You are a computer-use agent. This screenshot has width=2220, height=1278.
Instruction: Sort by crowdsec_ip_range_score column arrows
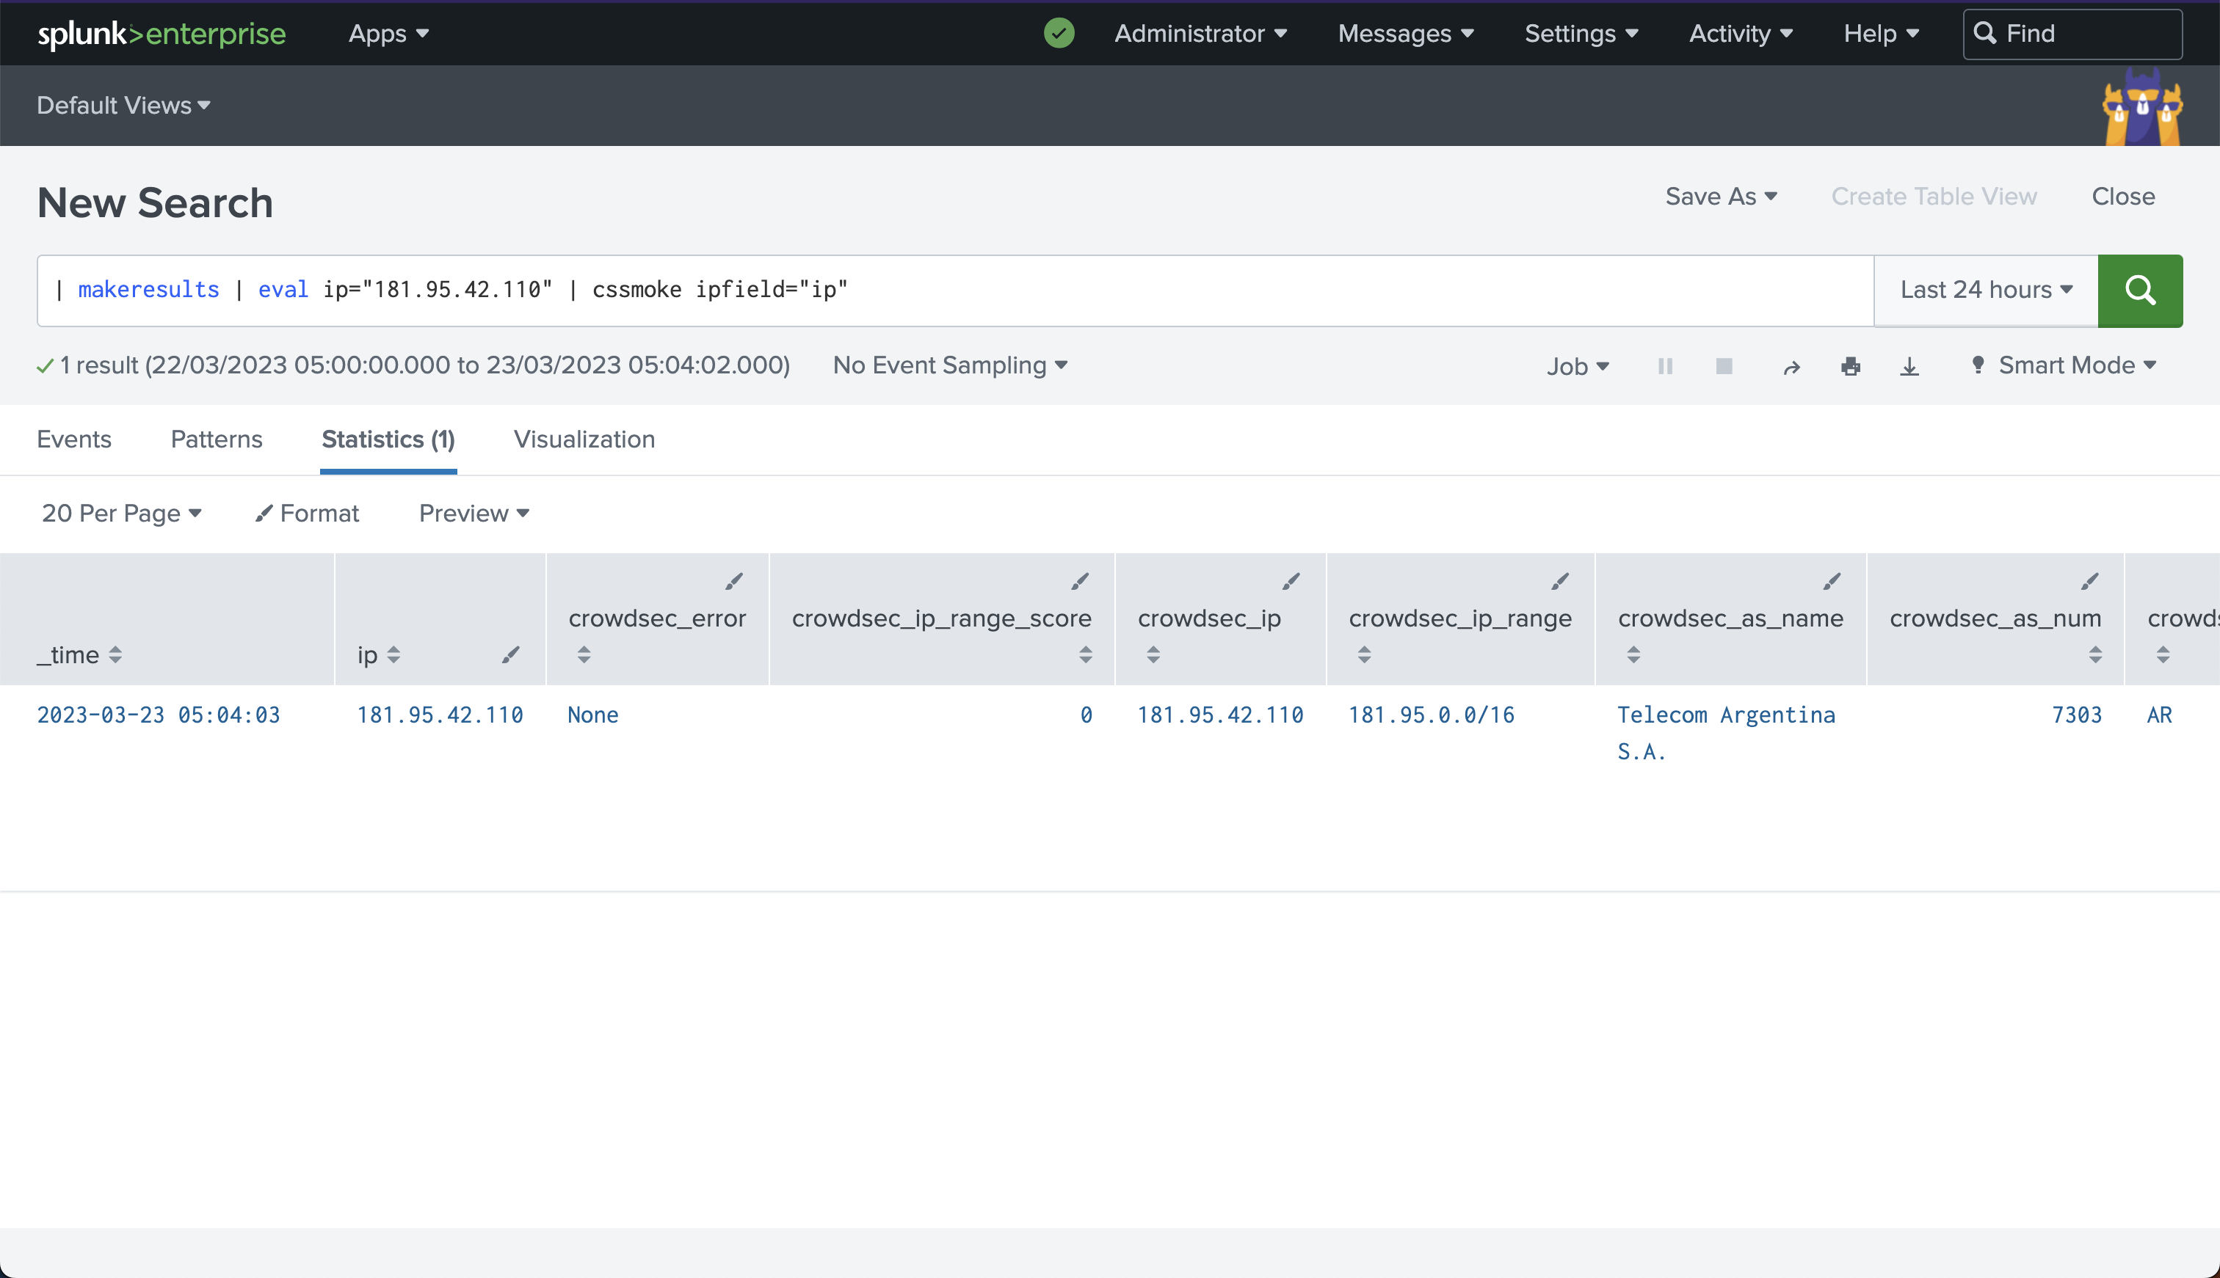pyautogui.click(x=1086, y=654)
